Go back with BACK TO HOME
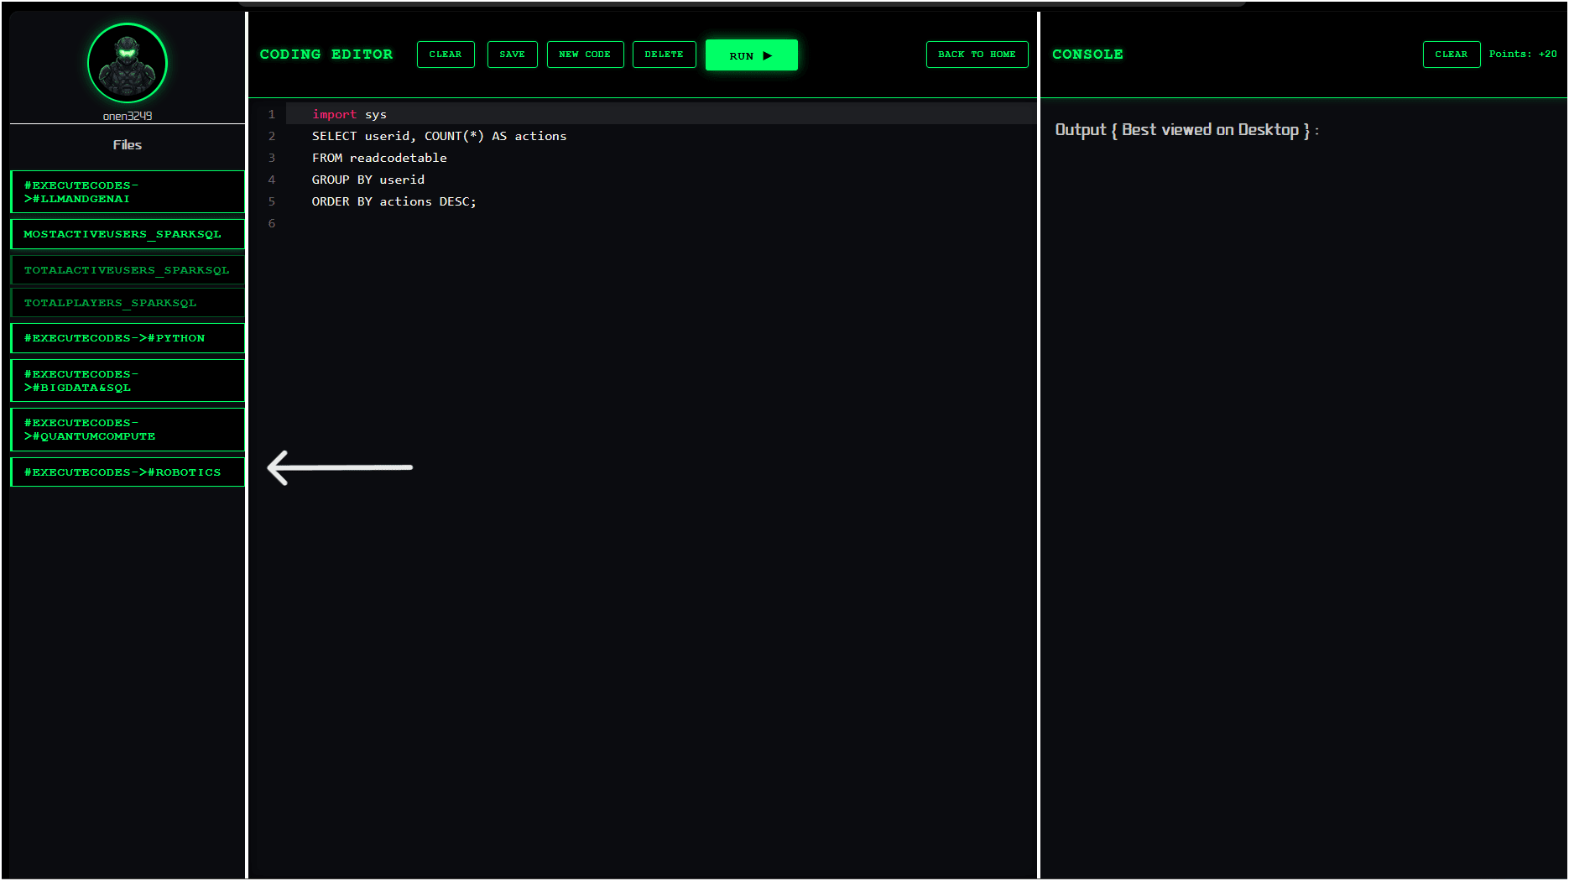This screenshot has height=881, width=1569. (977, 55)
